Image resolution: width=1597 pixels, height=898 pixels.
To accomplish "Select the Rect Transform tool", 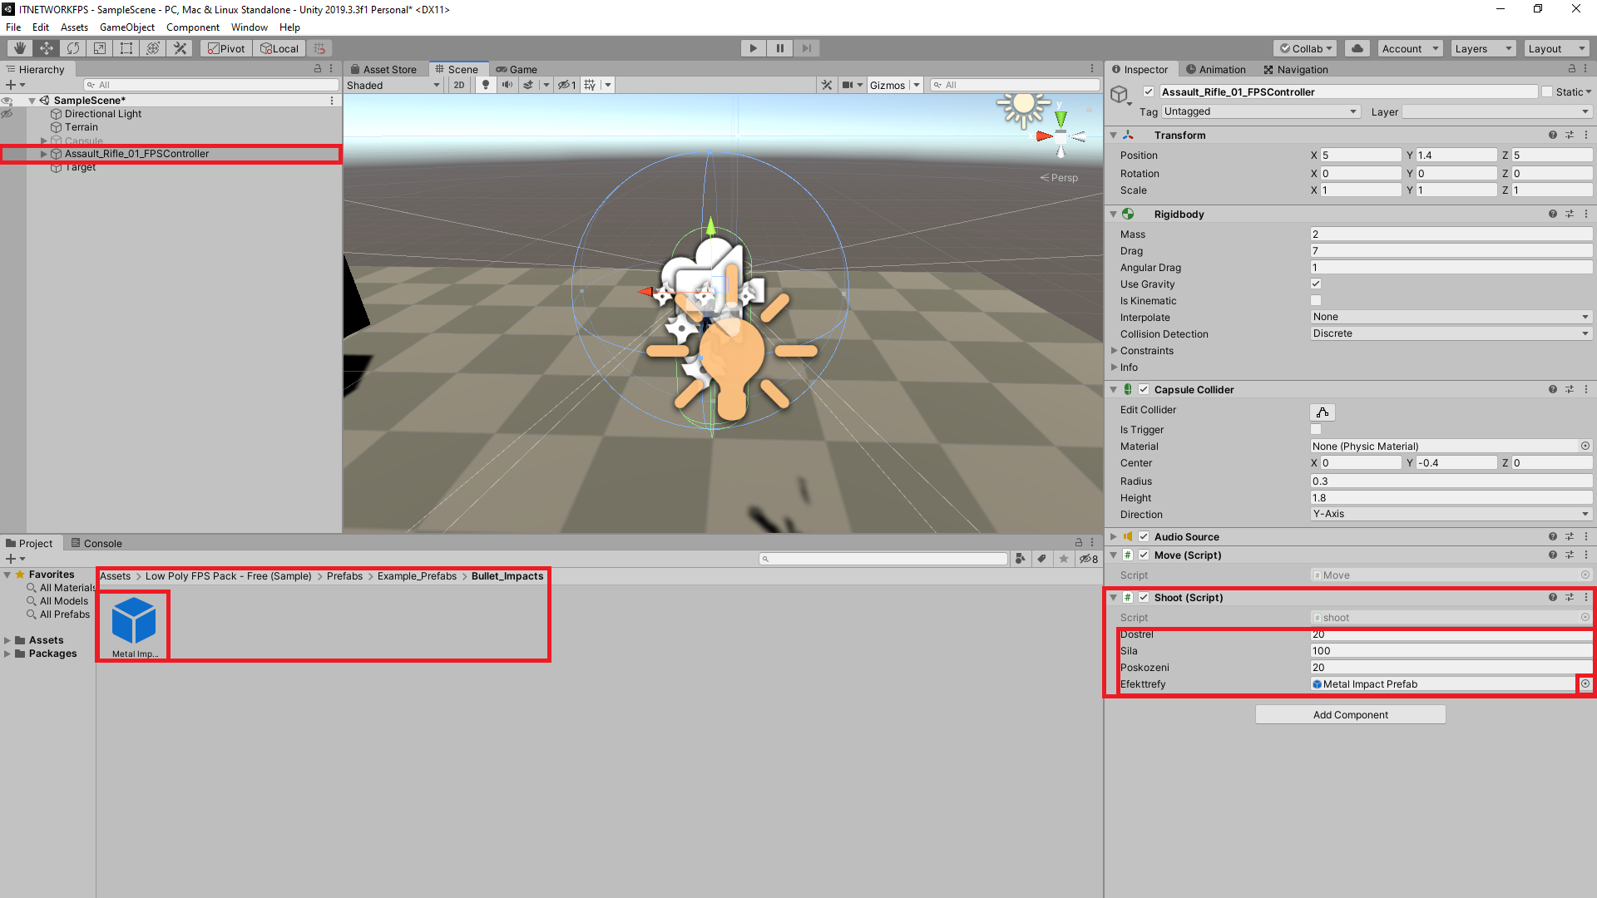I will 126,47.
